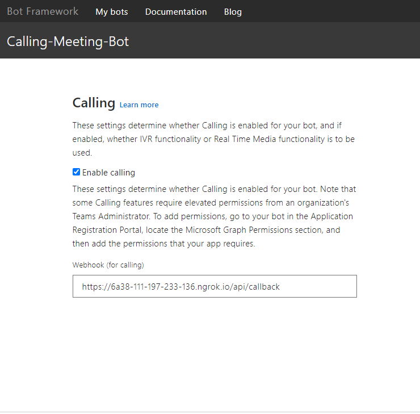Image resolution: width=420 pixels, height=414 pixels.
Task: Go to My bots
Action: tap(112, 12)
